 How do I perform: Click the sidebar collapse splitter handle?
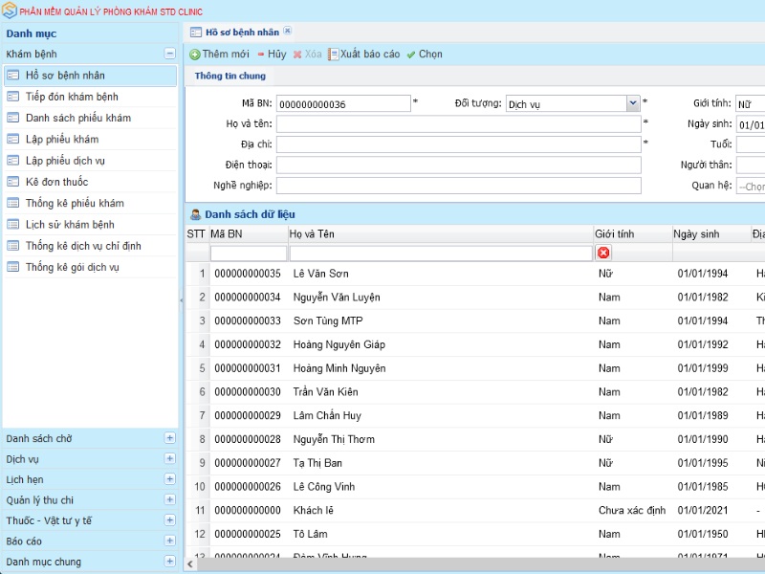(x=182, y=299)
